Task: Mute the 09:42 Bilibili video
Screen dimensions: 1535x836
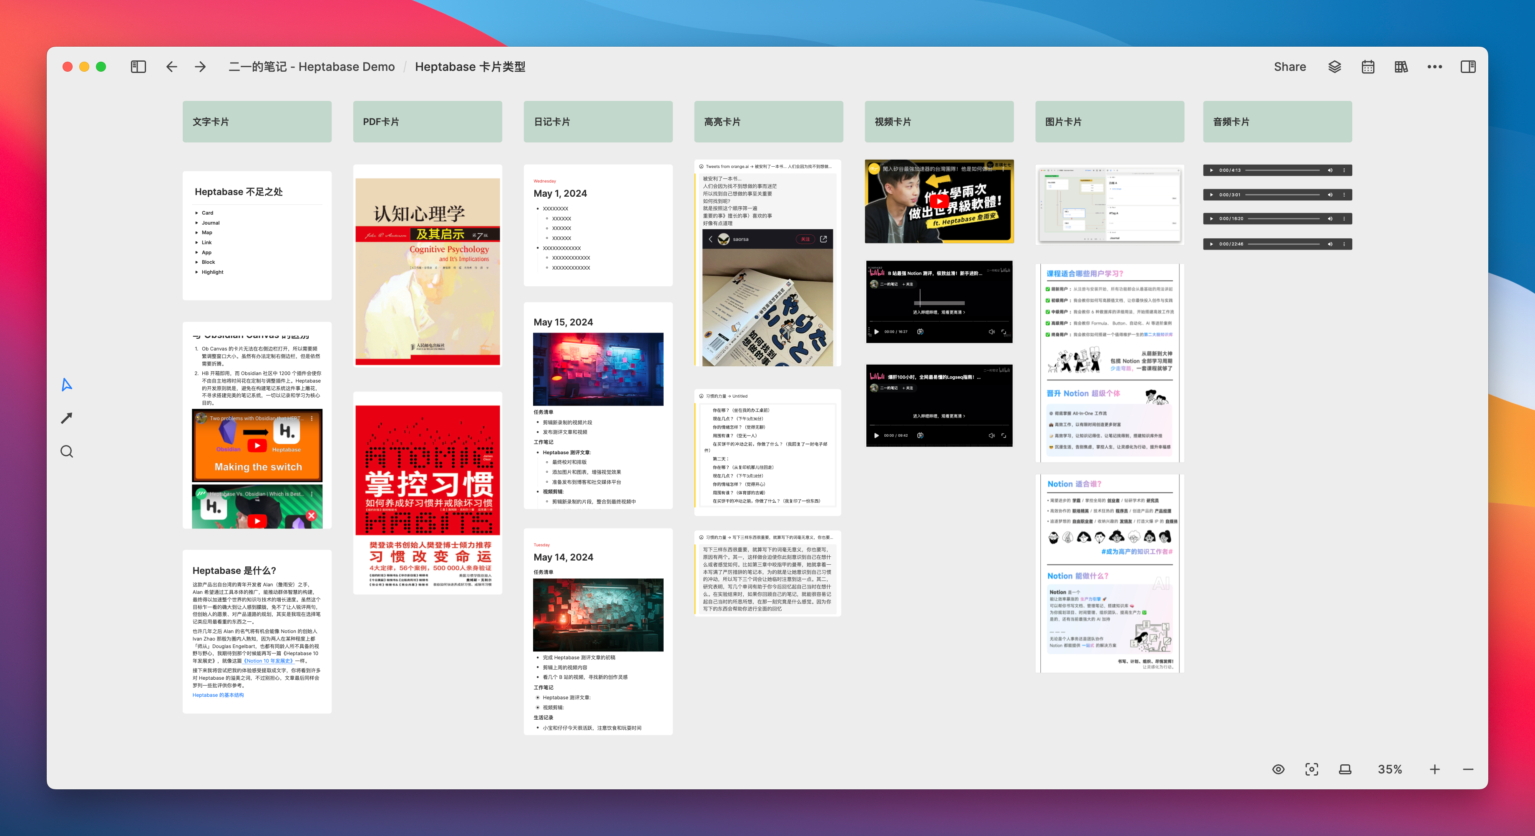Action: (991, 435)
